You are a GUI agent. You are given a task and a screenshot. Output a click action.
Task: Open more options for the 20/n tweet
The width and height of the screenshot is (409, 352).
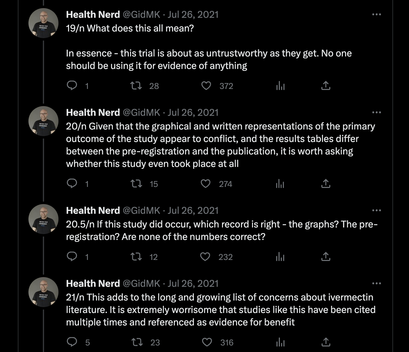coord(376,112)
